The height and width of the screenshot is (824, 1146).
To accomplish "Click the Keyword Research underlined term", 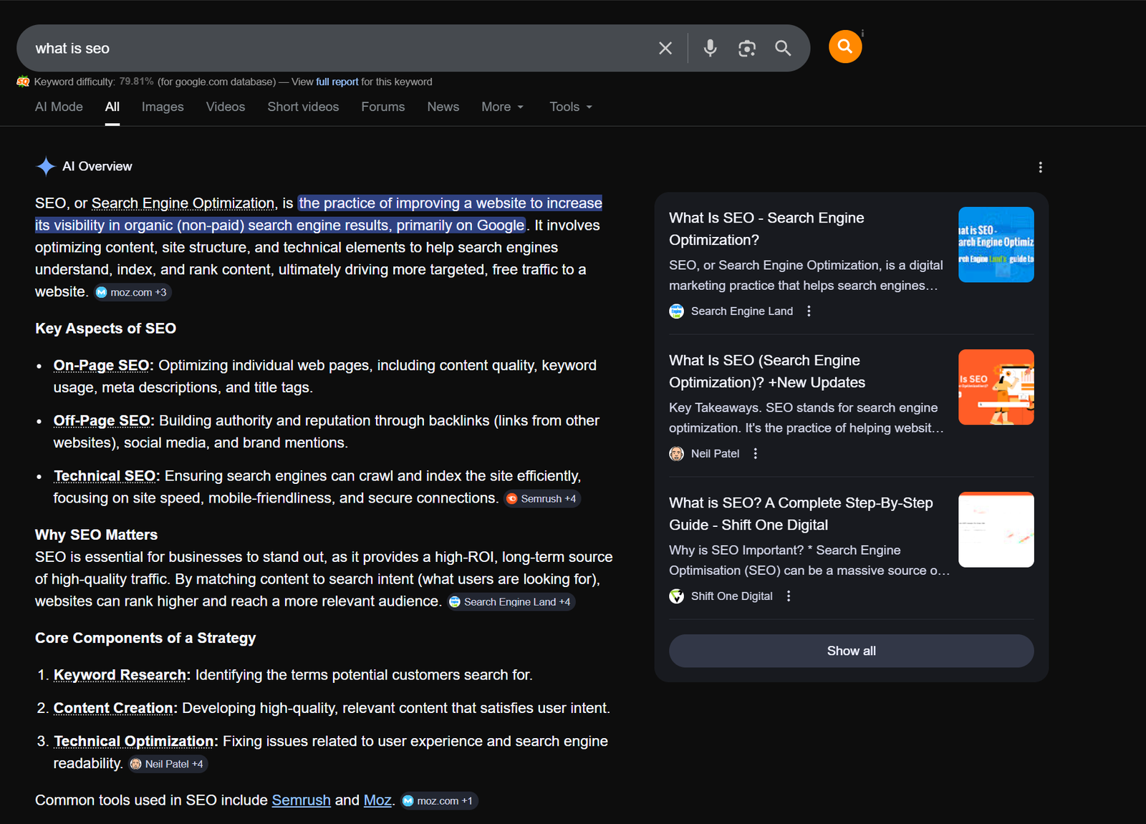I will 120,675.
